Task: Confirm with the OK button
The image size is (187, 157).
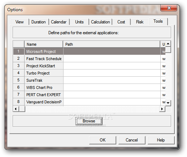Action: tap(103, 140)
